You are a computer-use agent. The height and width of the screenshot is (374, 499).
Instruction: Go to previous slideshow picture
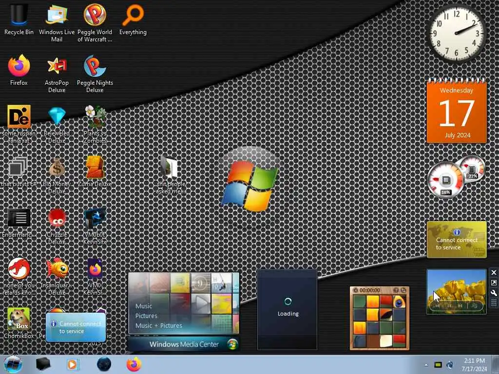(x=438, y=306)
